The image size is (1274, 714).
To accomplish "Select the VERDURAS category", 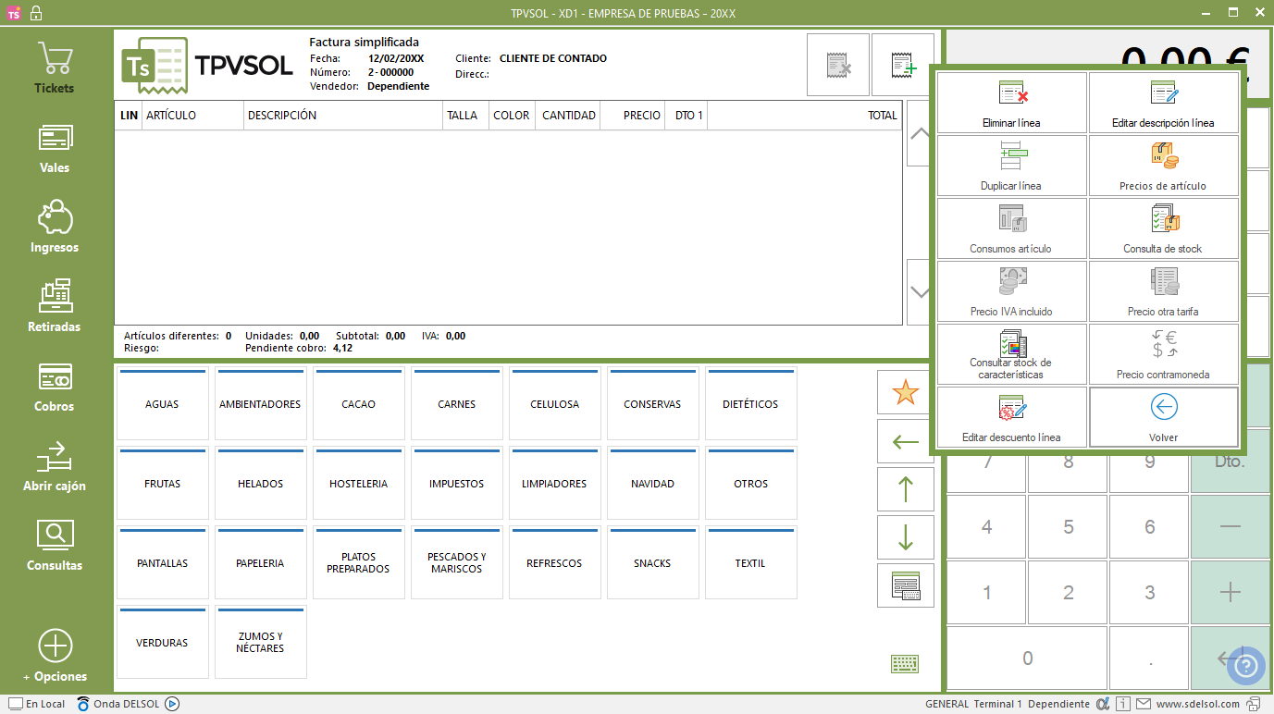I will [162, 643].
